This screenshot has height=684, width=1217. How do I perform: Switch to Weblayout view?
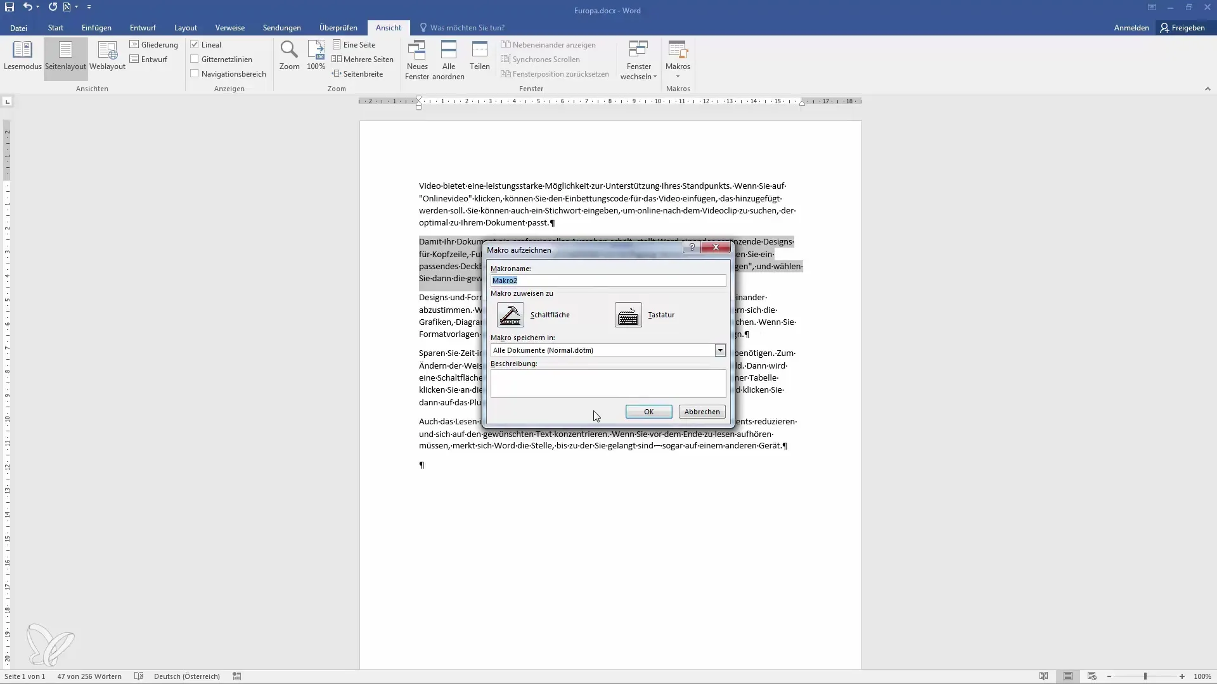click(107, 56)
